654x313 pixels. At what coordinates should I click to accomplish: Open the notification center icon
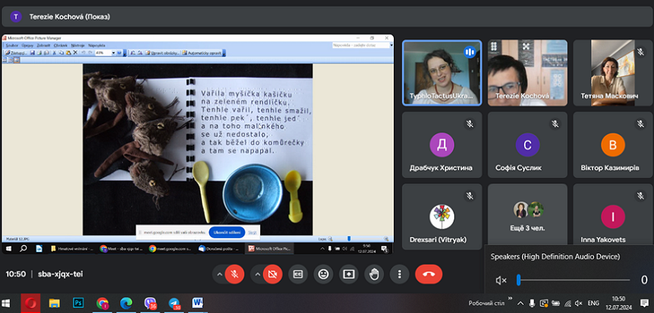(644, 303)
